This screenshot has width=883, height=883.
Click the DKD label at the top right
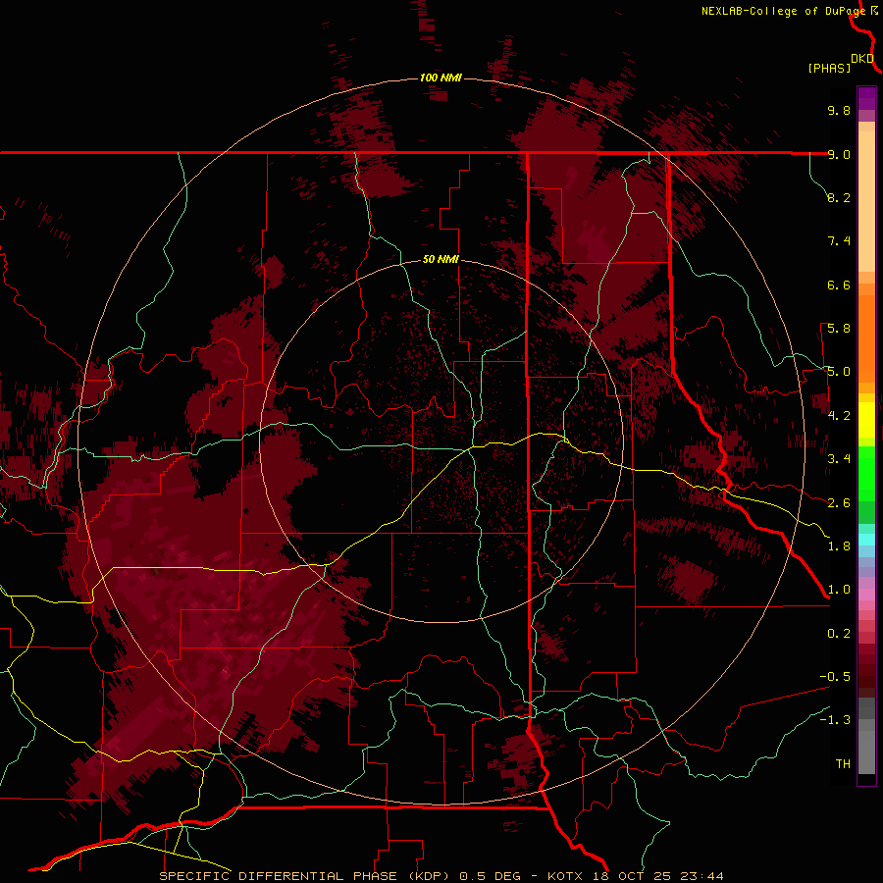click(862, 59)
